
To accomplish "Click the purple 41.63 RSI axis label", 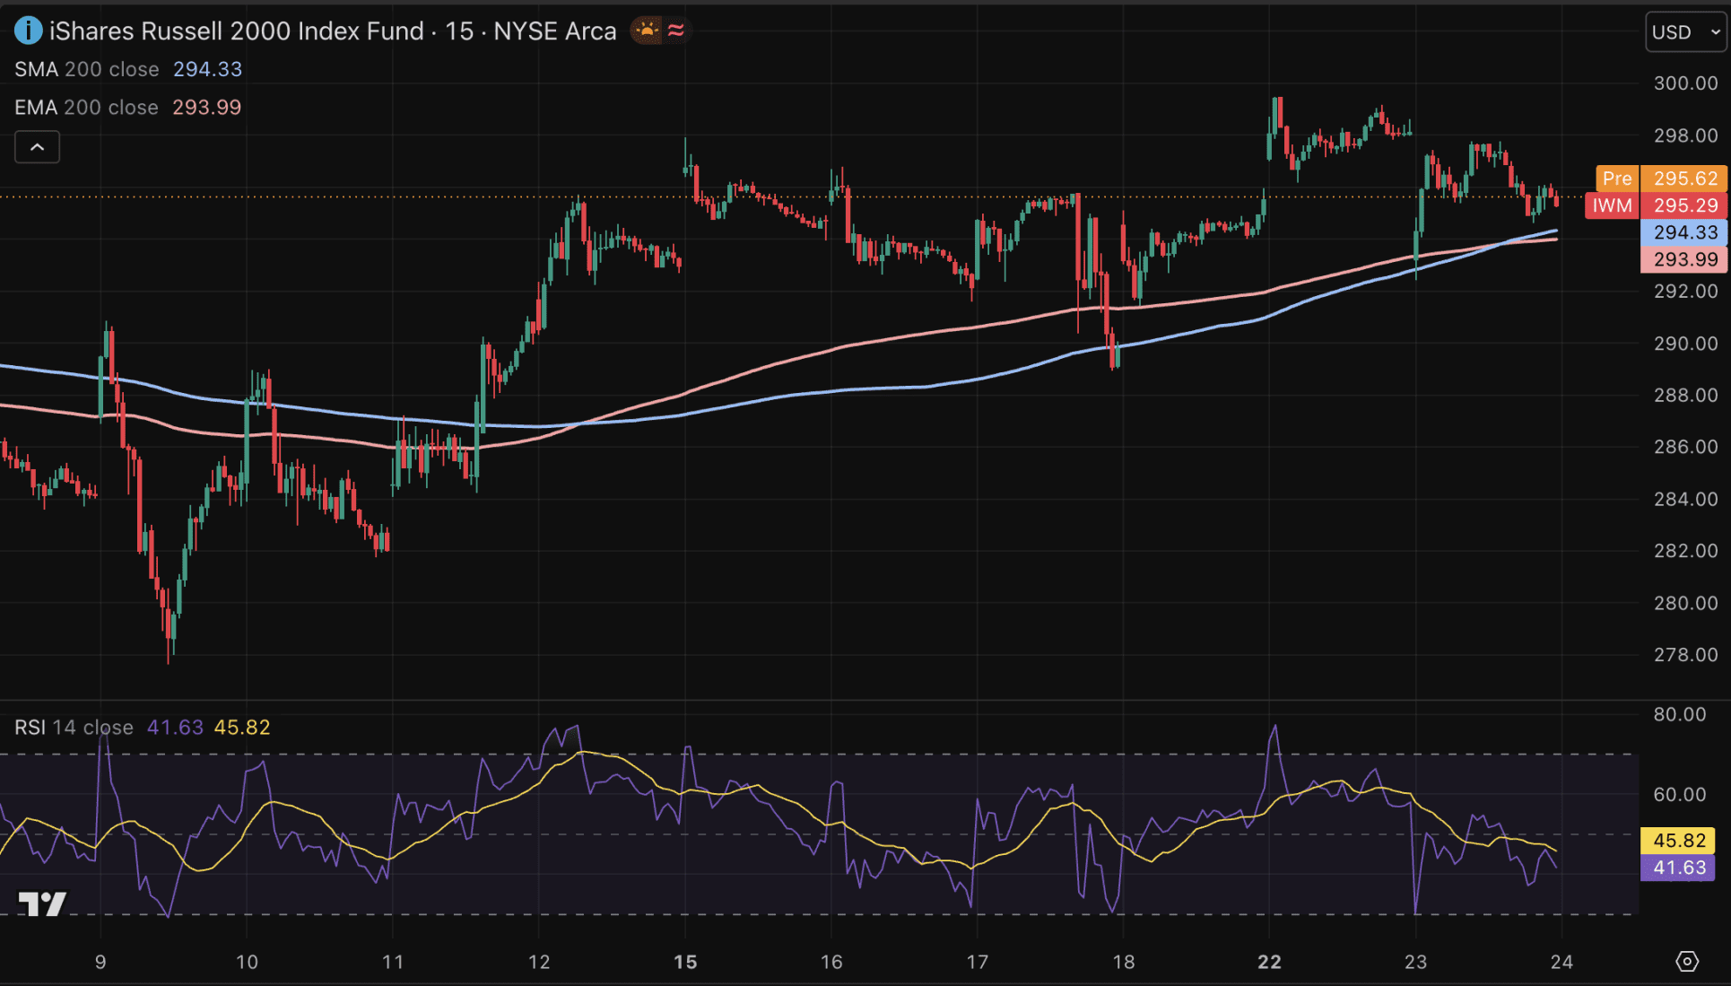I will click(x=1678, y=868).
